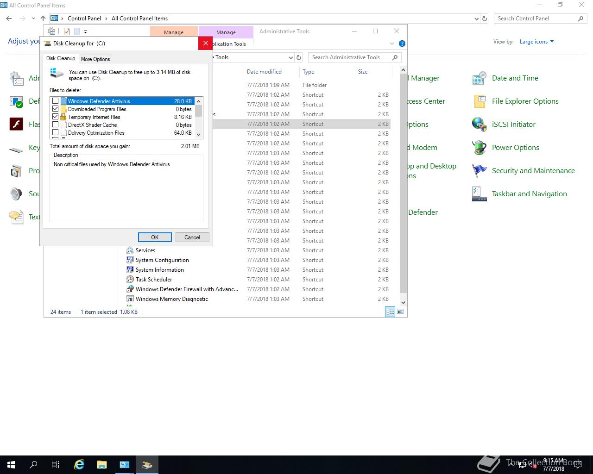Switch to large thumbnails view in Administrative Tools

400,312
